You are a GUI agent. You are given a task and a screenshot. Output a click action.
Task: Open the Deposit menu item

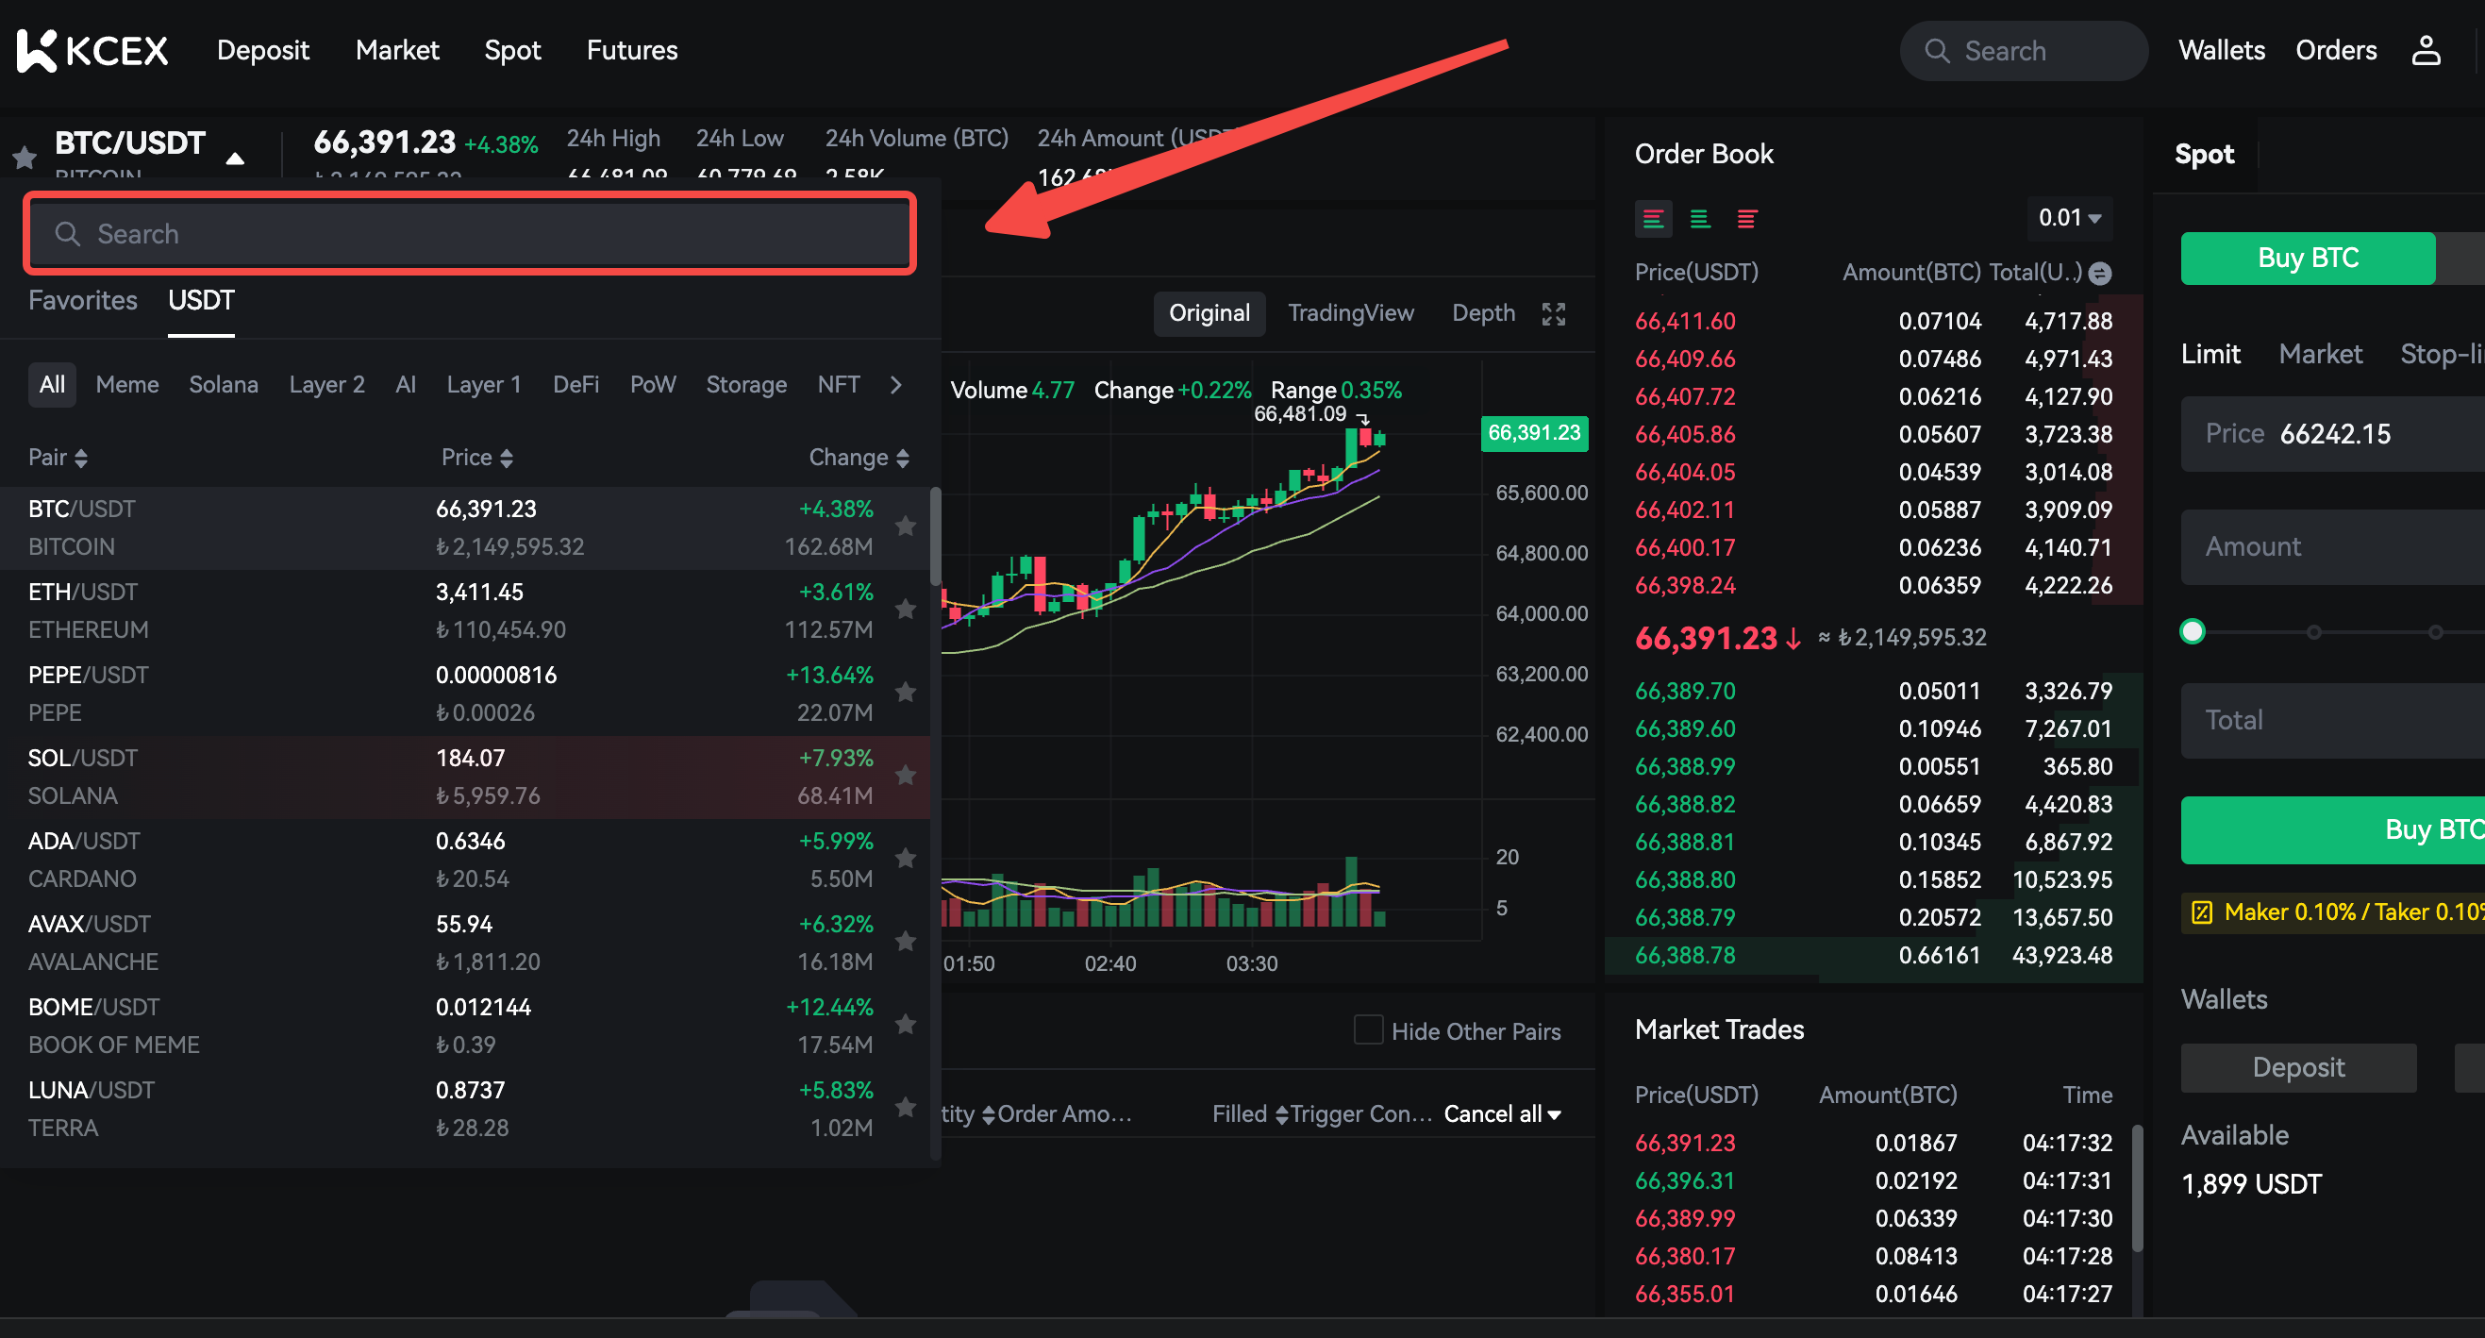(x=262, y=50)
